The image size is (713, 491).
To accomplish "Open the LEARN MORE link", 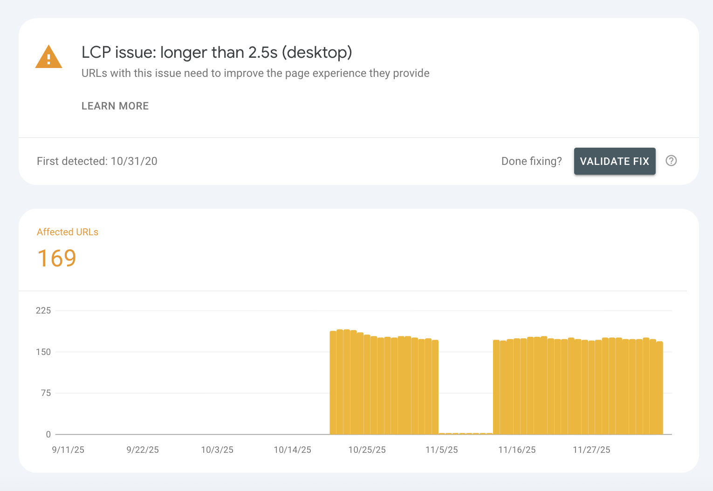I will point(115,106).
